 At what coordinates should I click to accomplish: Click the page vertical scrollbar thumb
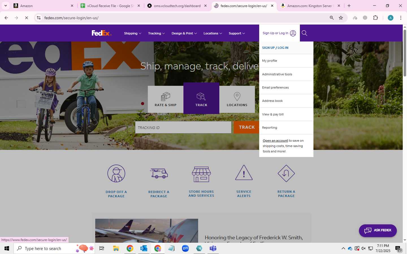[x=405, y=53]
